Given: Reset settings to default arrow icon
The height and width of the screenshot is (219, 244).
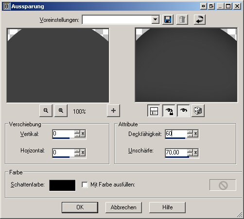Looking at the screenshot, I should (200, 20).
